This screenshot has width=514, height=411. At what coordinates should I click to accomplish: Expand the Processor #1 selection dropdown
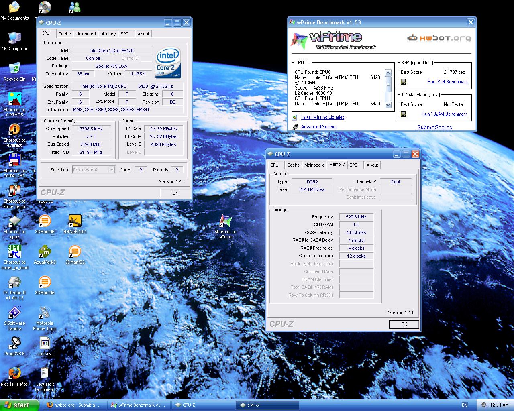click(112, 170)
